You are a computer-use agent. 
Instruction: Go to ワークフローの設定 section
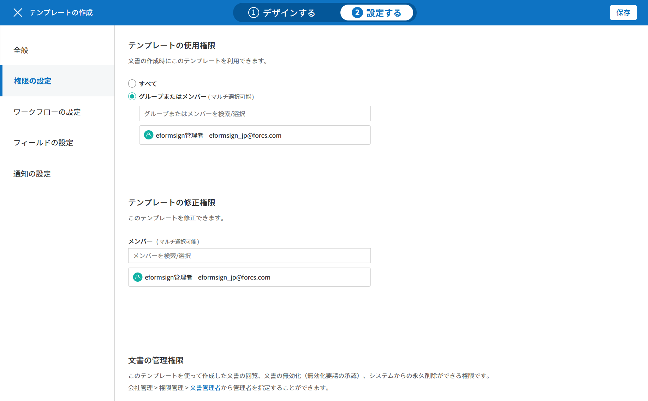(47, 112)
